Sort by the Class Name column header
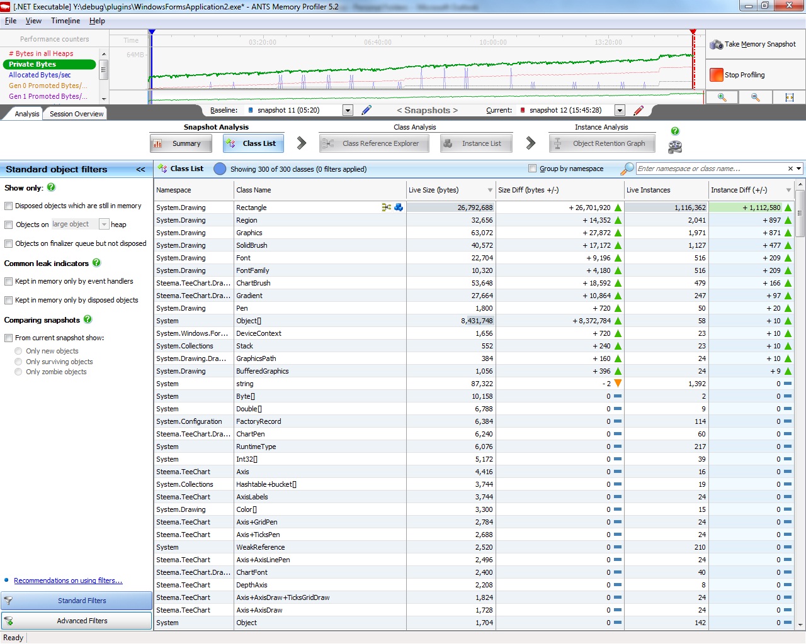Viewport: 806px width, 644px height. [x=320, y=190]
